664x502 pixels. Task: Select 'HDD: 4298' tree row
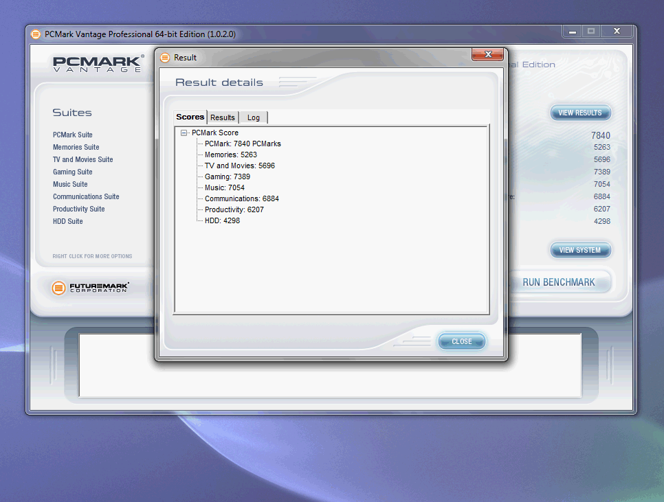222,220
